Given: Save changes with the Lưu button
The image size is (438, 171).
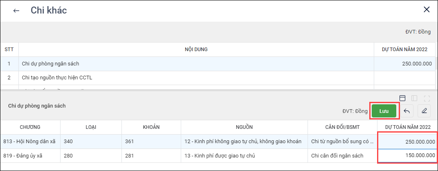Looking at the screenshot, I should [384, 111].
